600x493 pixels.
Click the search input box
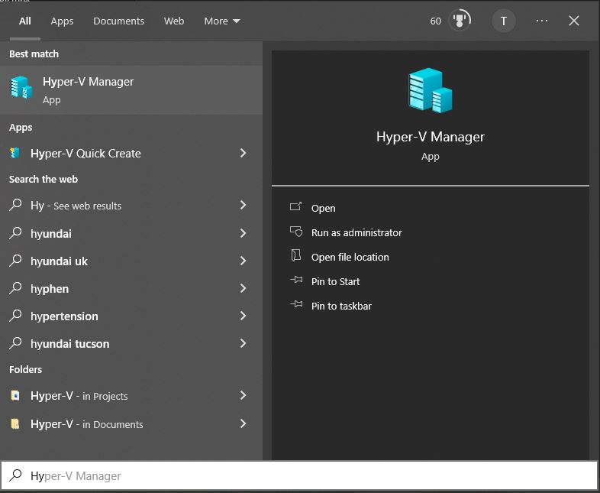point(305,476)
